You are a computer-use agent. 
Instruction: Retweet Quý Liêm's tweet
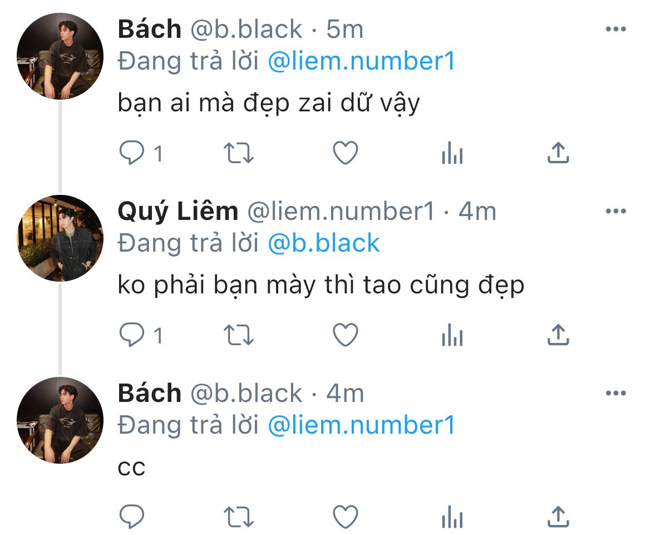238,335
